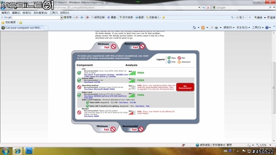Screen dimensions: 276x155
Task: Click the Google toolbar search field
Action: pyautogui.click(x=36, y=17)
